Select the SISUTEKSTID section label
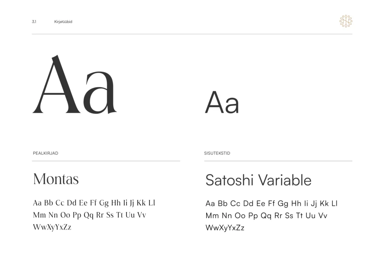 click(217, 153)
